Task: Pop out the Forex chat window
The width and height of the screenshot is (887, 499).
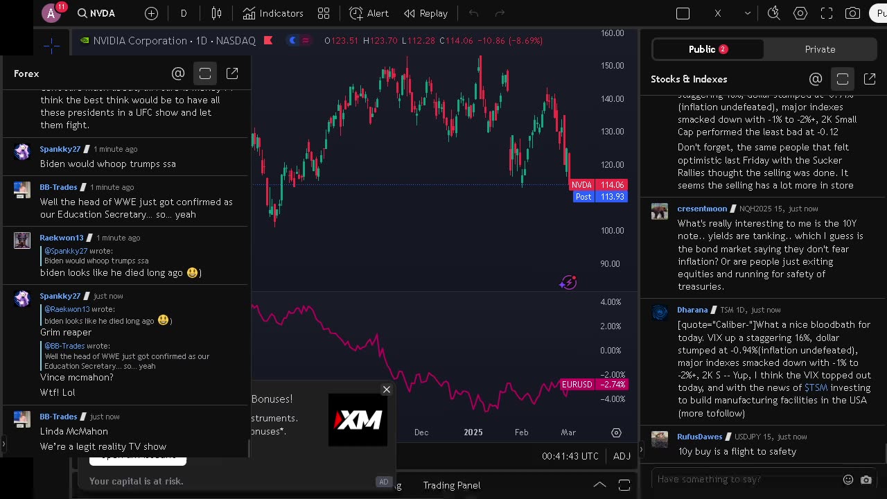Action: click(x=232, y=73)
